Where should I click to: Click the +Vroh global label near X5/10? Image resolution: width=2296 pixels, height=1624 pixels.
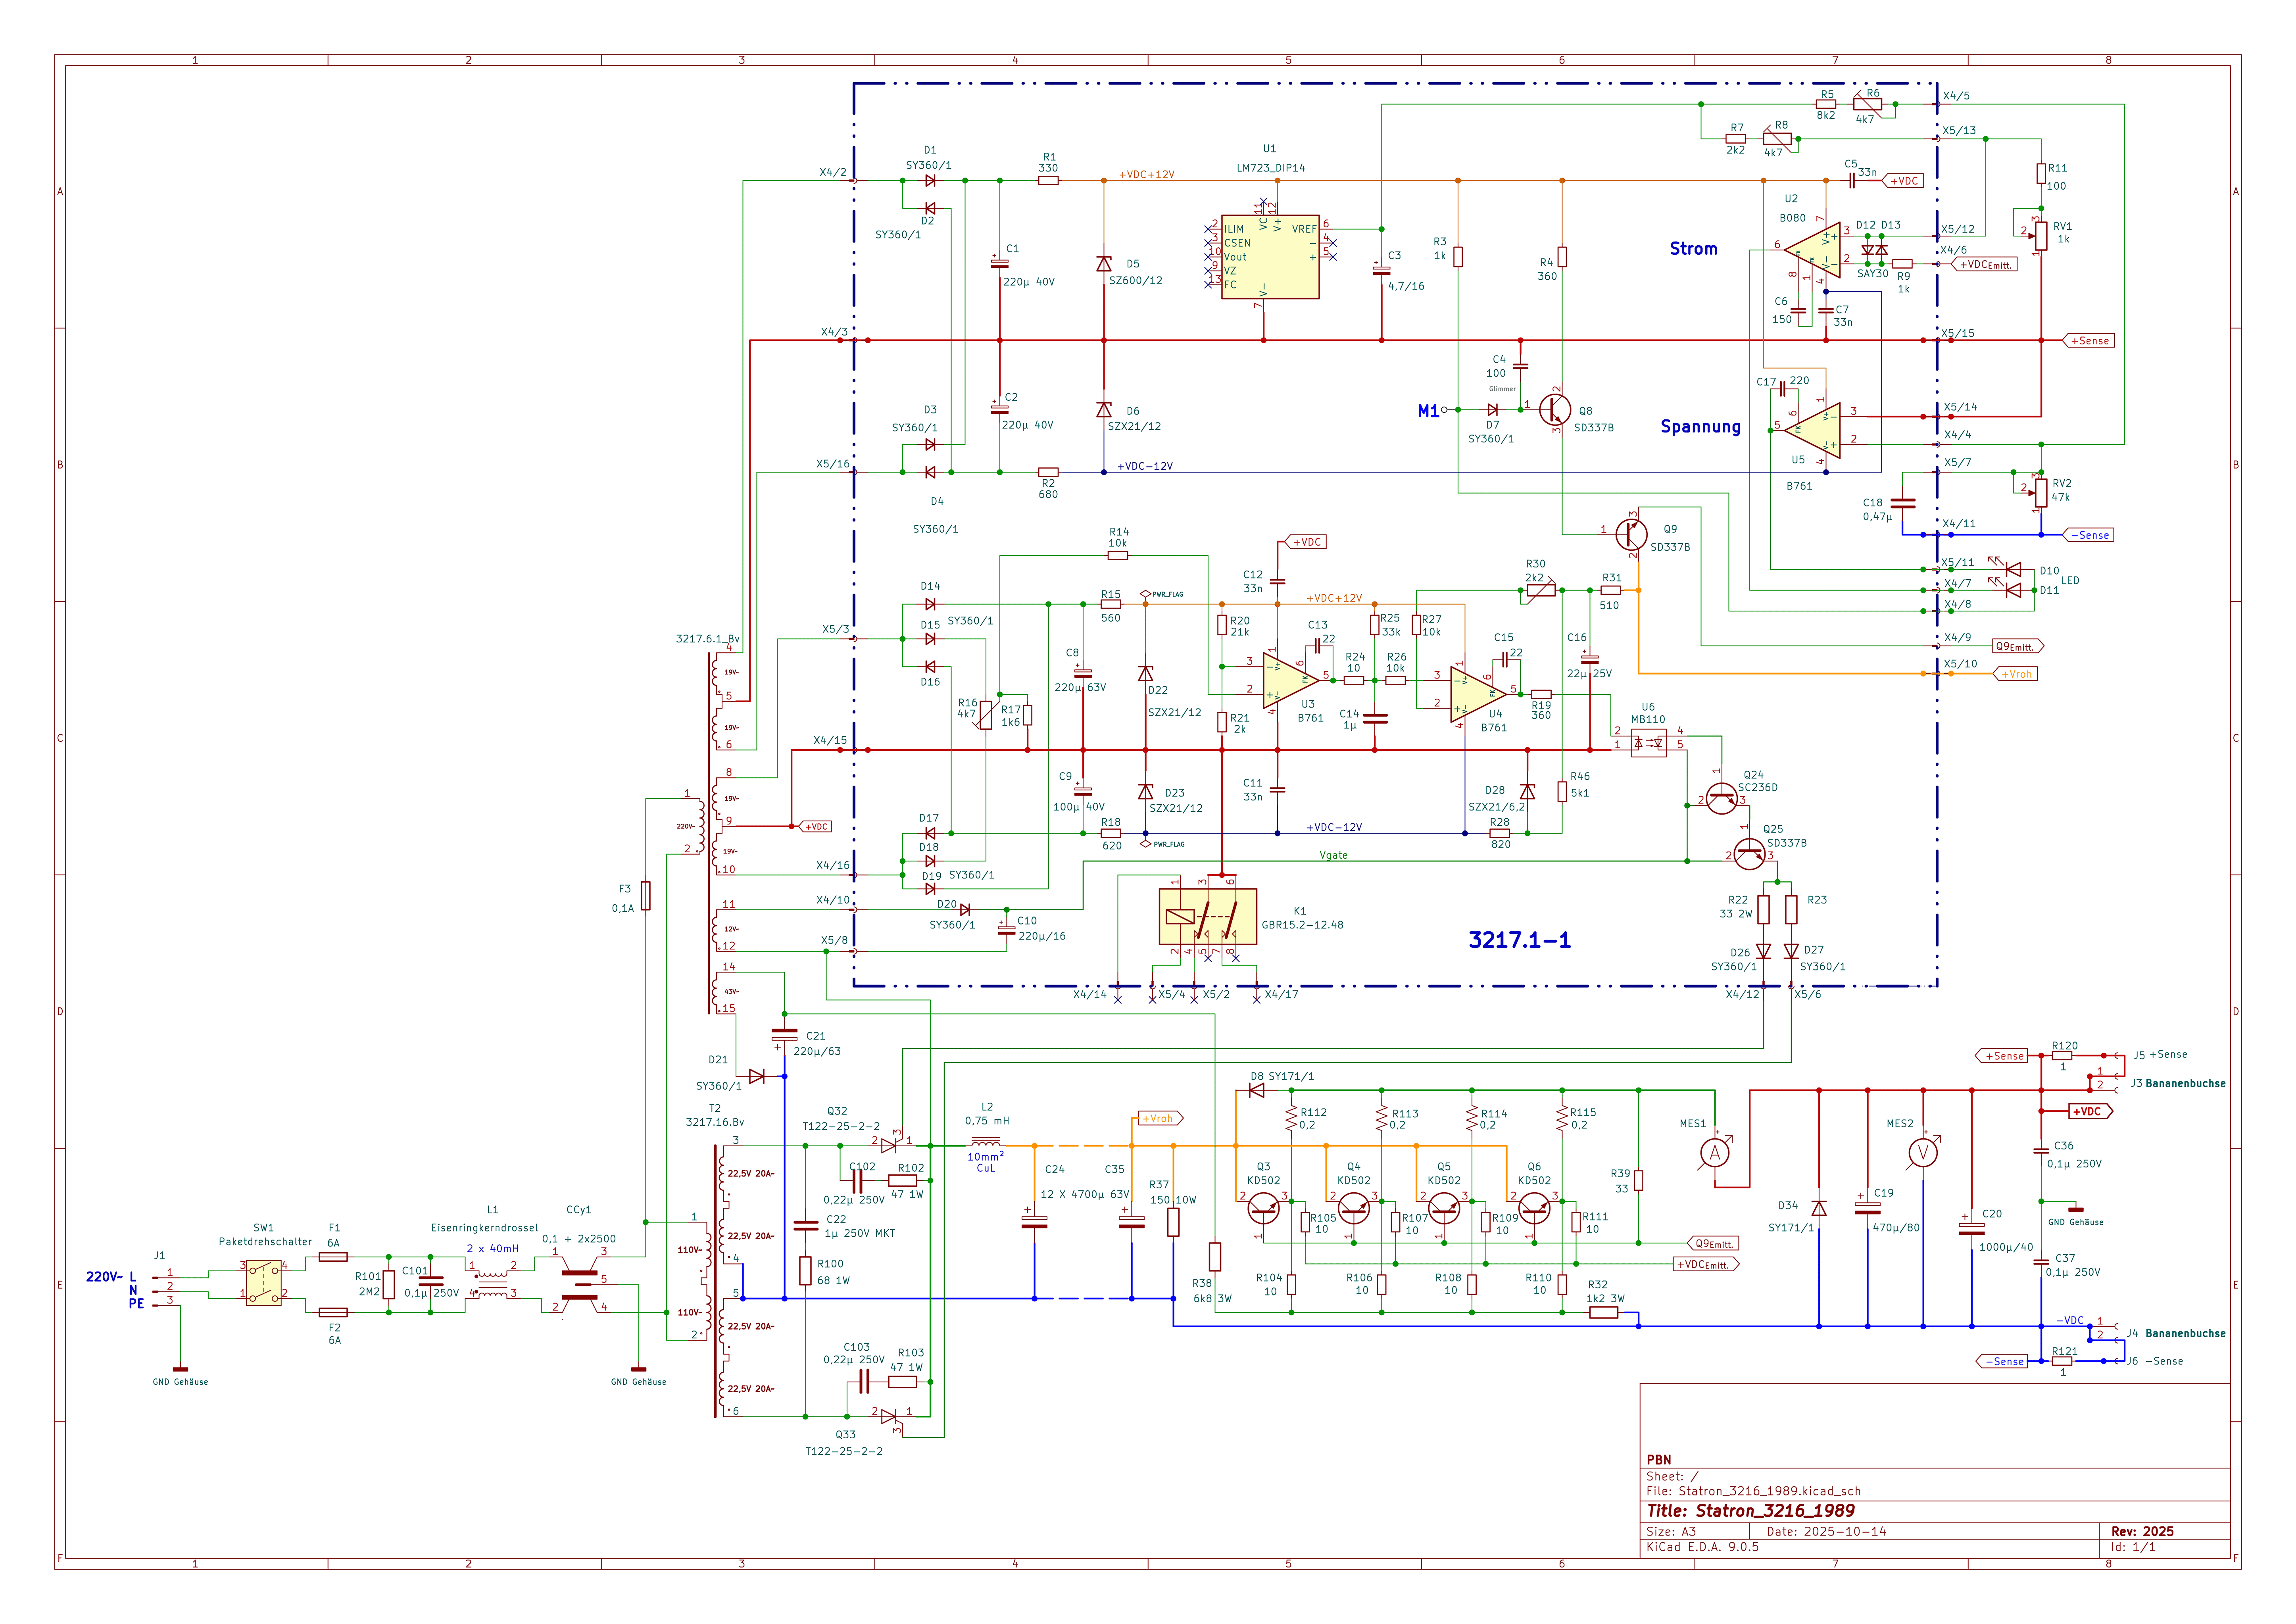2017,674
